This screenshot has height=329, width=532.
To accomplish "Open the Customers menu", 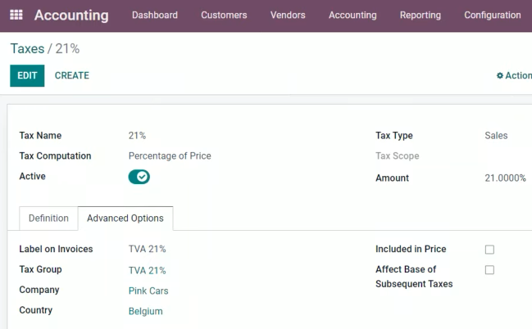I will coord(224,15).
